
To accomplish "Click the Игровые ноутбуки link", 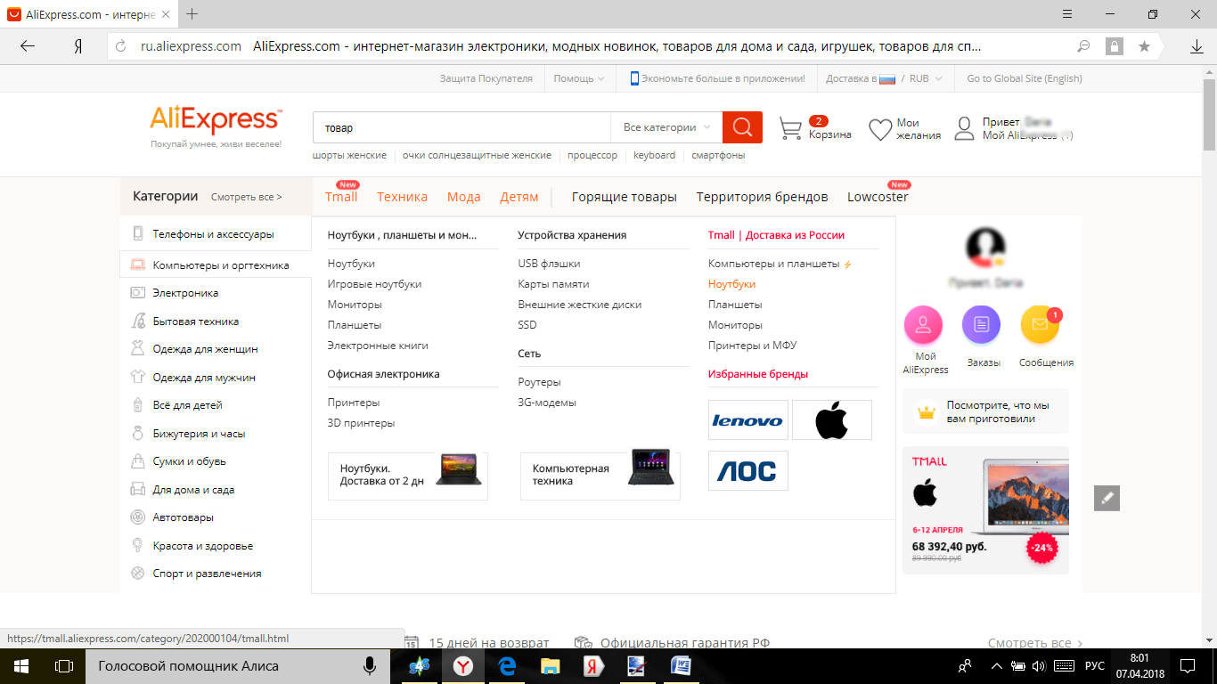I will tap(374, 284).
